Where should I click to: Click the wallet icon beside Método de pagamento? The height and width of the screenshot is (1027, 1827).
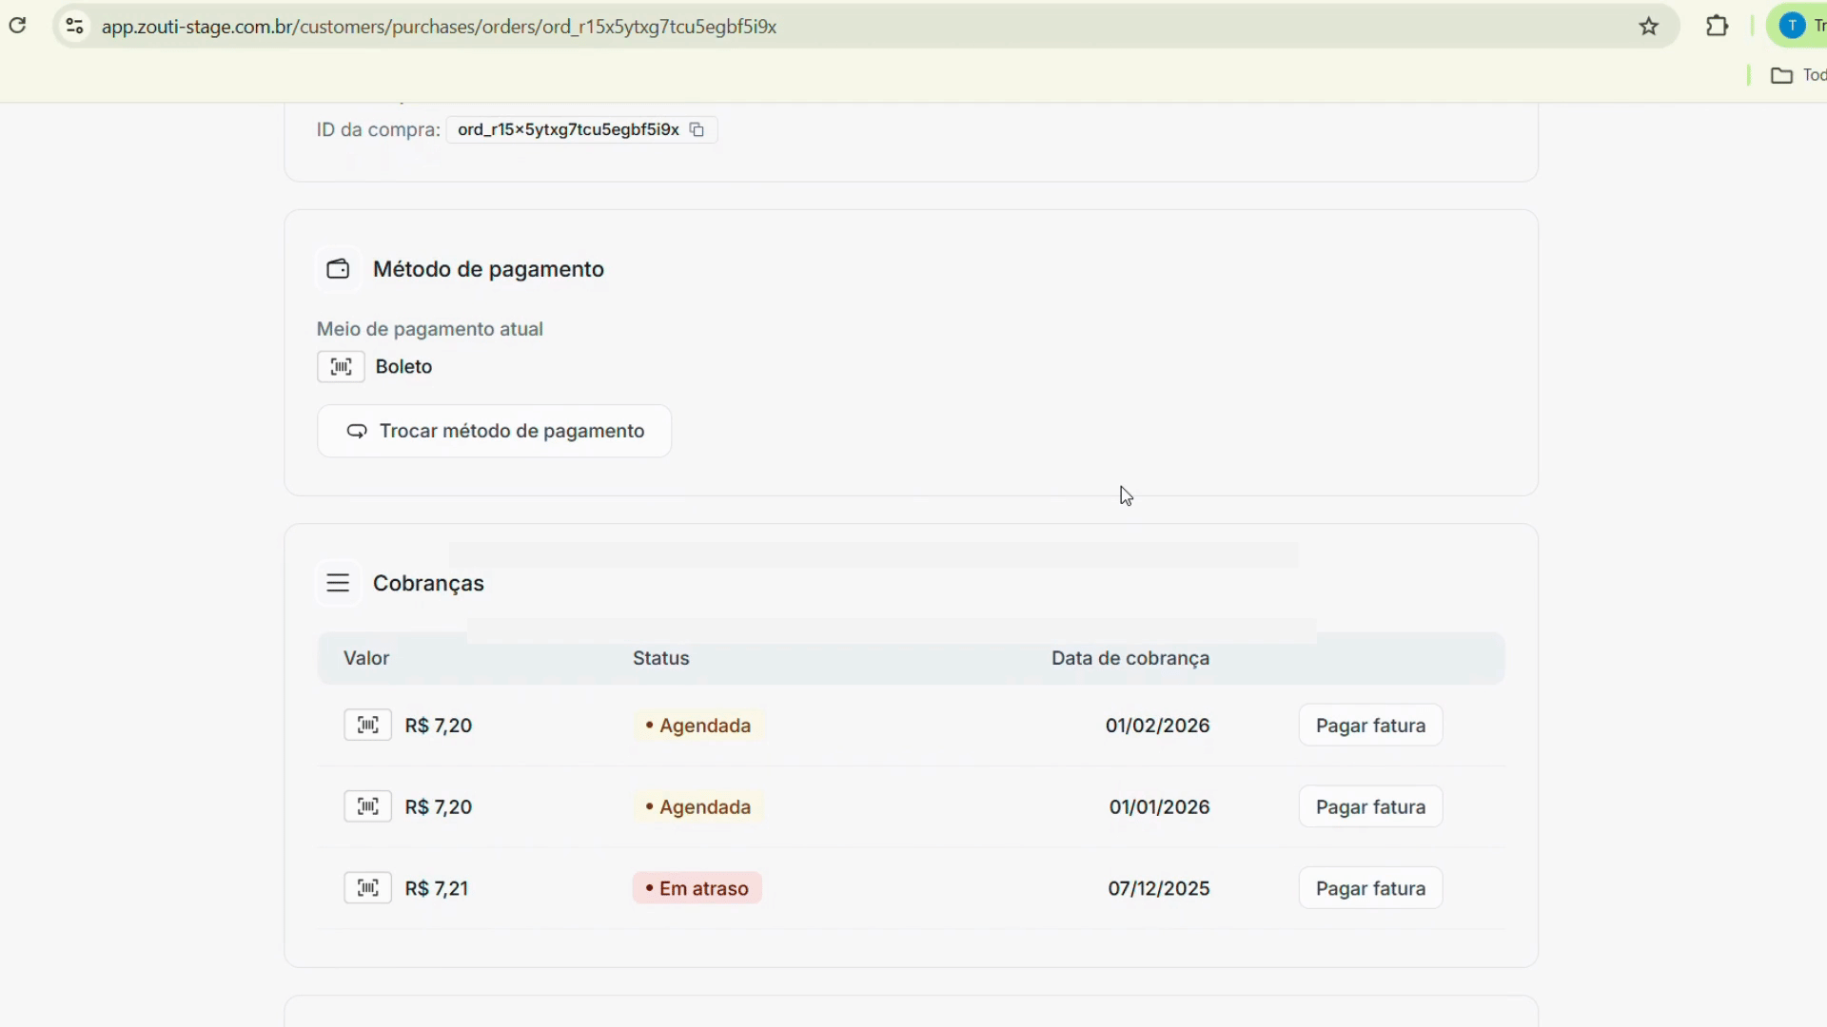(x=338, y=269)
